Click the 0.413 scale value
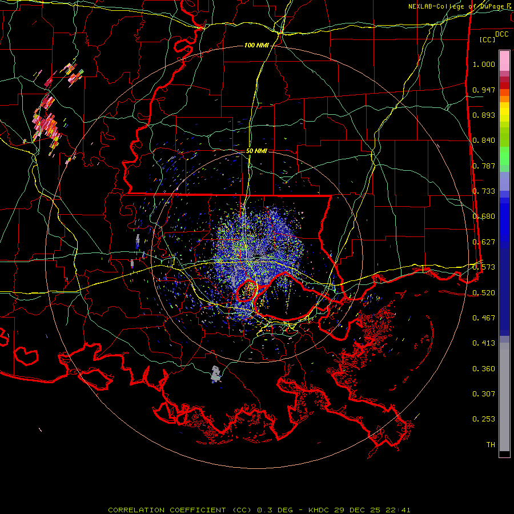514x514 pixels. (x=484, y=343)
